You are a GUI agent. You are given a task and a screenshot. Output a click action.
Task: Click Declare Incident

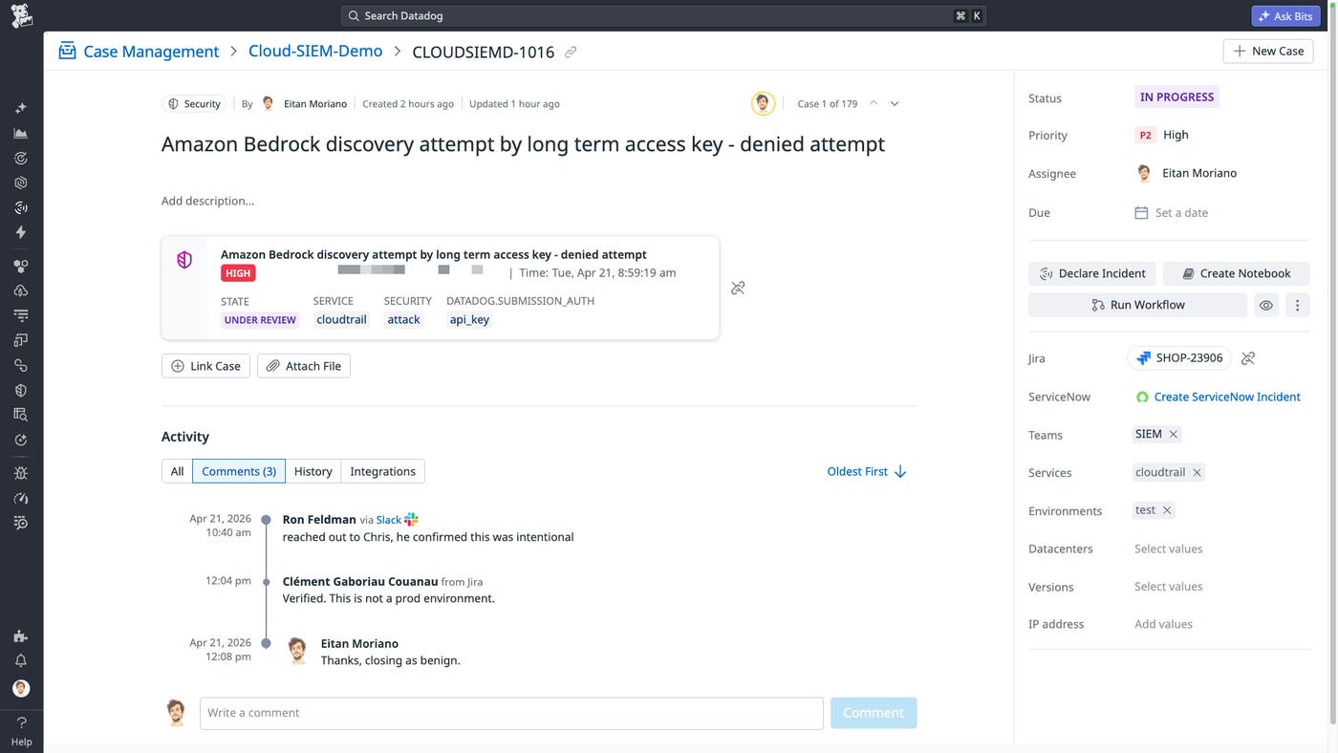pos(1092,273)
